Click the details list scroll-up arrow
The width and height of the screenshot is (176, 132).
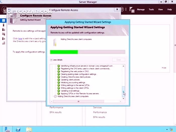click(x=123, y=66)
